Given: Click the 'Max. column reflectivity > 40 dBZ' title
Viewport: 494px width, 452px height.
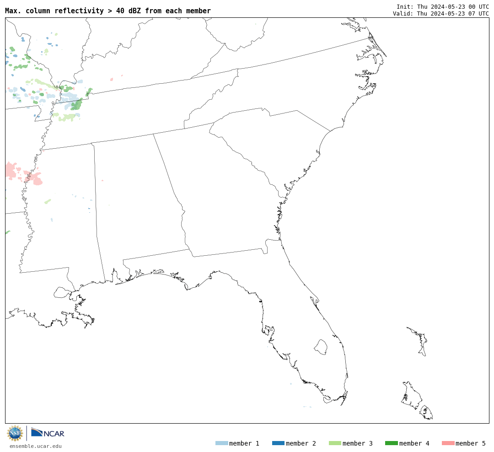Looking at the screenshot, I should [108, 11].
